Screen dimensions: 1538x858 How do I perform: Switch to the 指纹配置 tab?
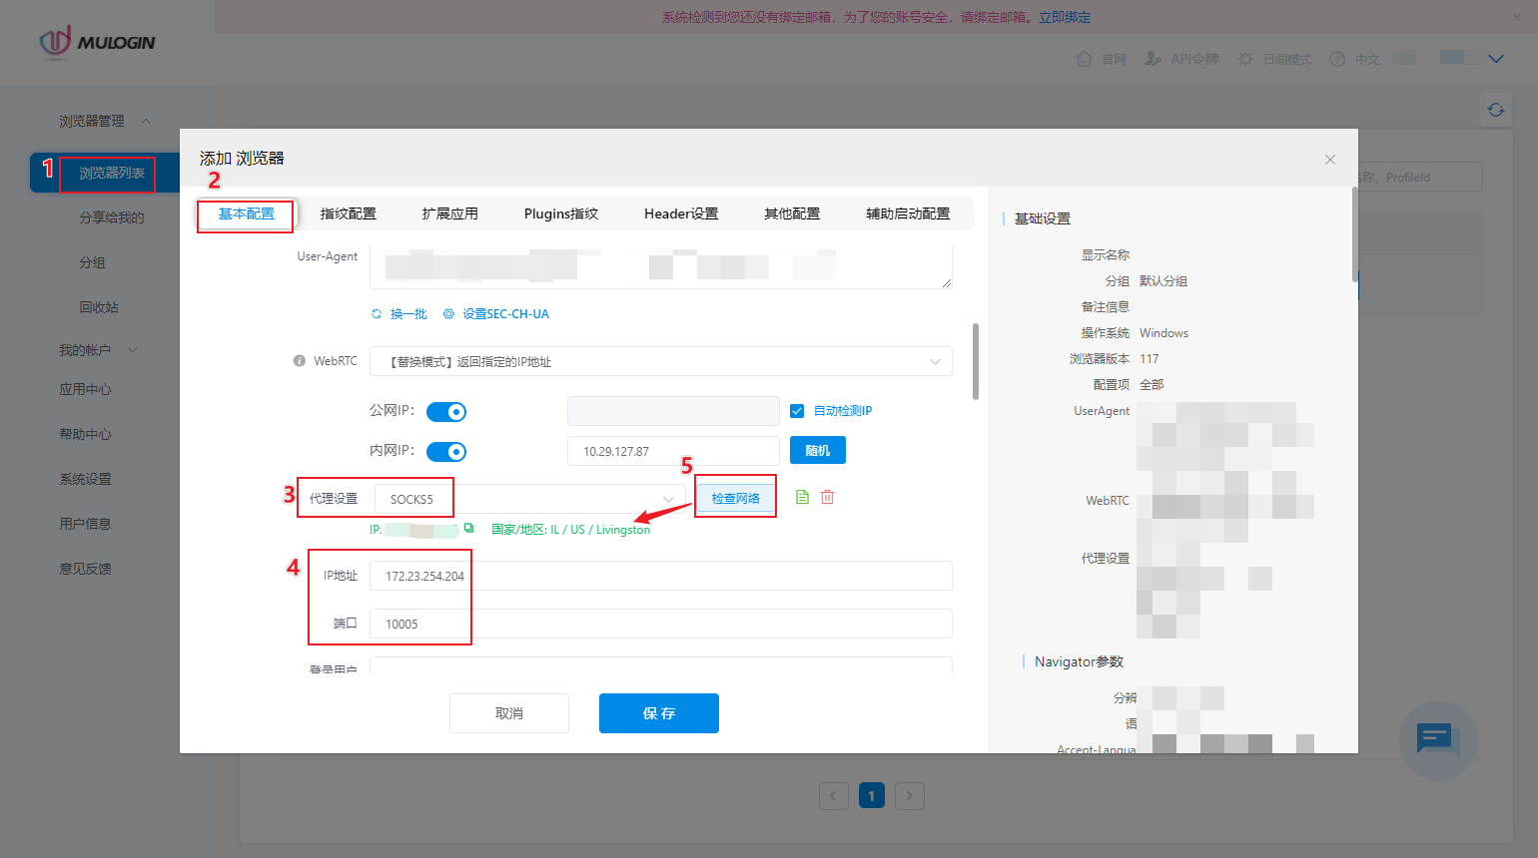point(348,214)
